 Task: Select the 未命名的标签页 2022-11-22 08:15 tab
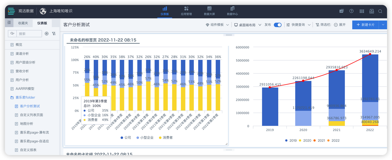coord(103,40)
